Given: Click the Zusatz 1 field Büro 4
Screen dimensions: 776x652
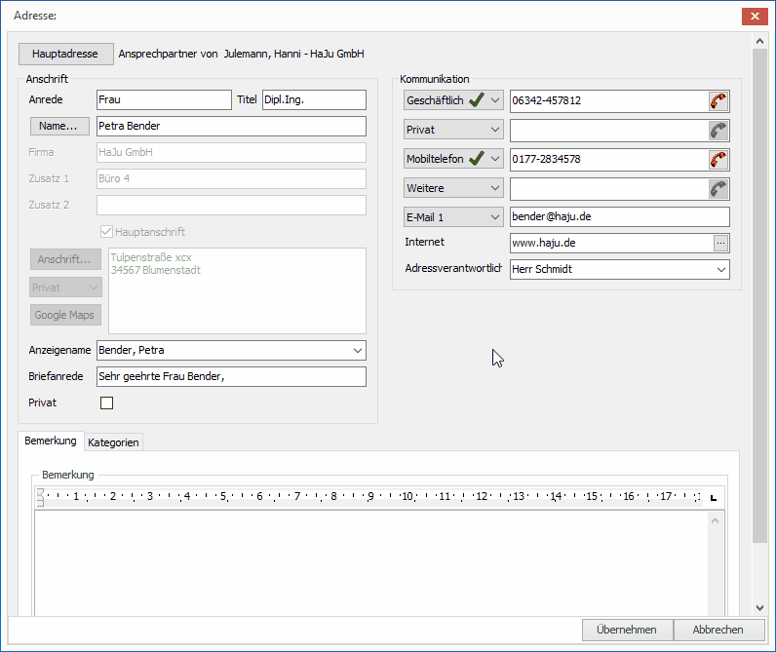Looking at the screenshot, I should tap(231, 178).
